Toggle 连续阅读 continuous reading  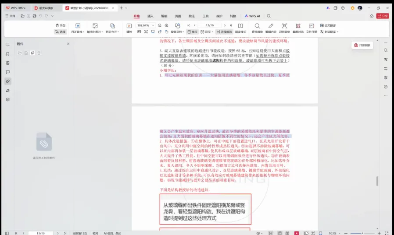[224, 32]
